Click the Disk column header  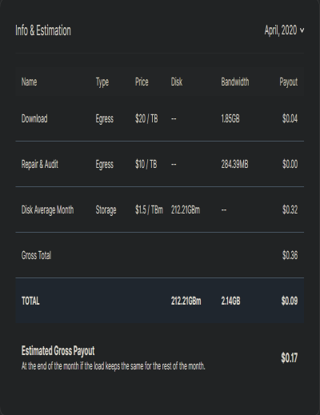[x=177, y=82]
